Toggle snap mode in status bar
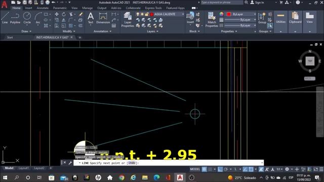This screenshot has height=182, width=324. [x=210, y=169]
